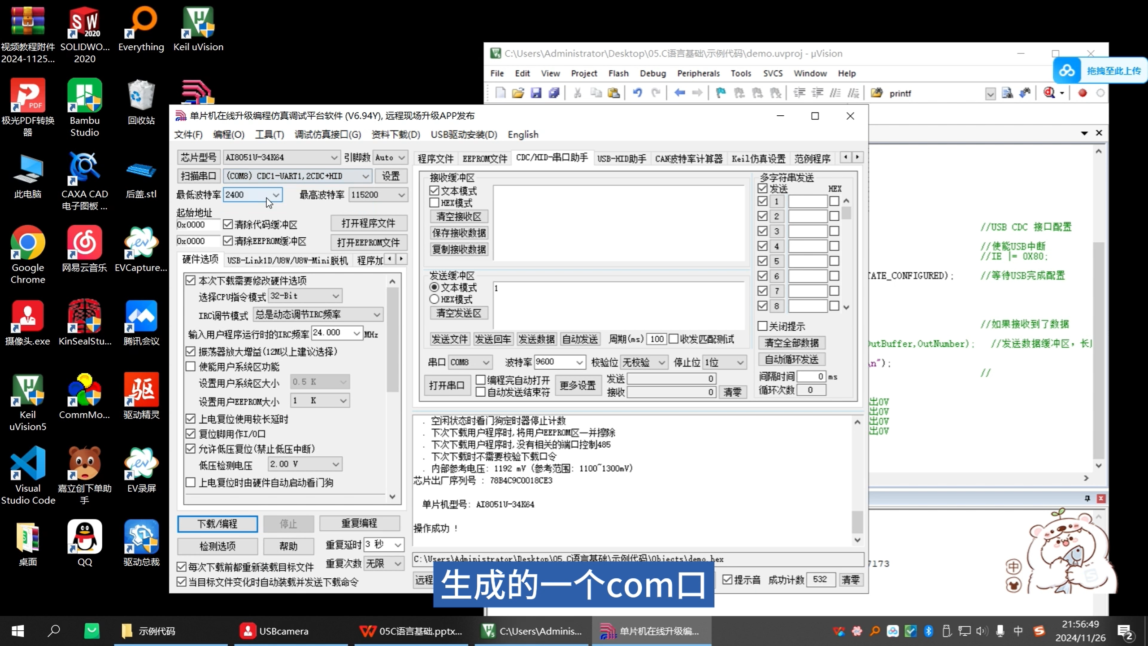Undo the last edit in Keil

pyautogui.click(x=637, y=93)
